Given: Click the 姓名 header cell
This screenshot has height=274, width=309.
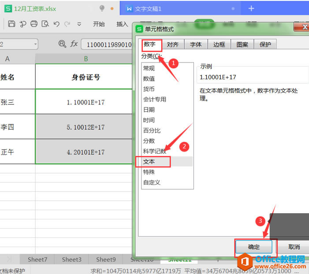Looking at the screenshot, I should (x=17, y=77).
